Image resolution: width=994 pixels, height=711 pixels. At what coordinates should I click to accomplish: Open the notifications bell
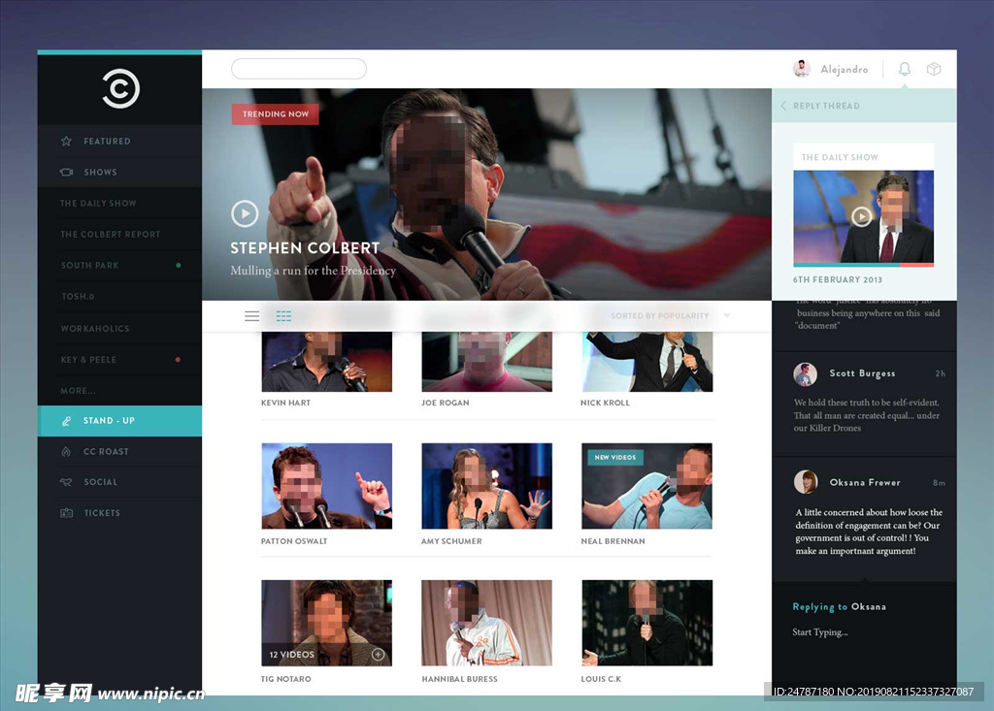(x=905, y=69)
